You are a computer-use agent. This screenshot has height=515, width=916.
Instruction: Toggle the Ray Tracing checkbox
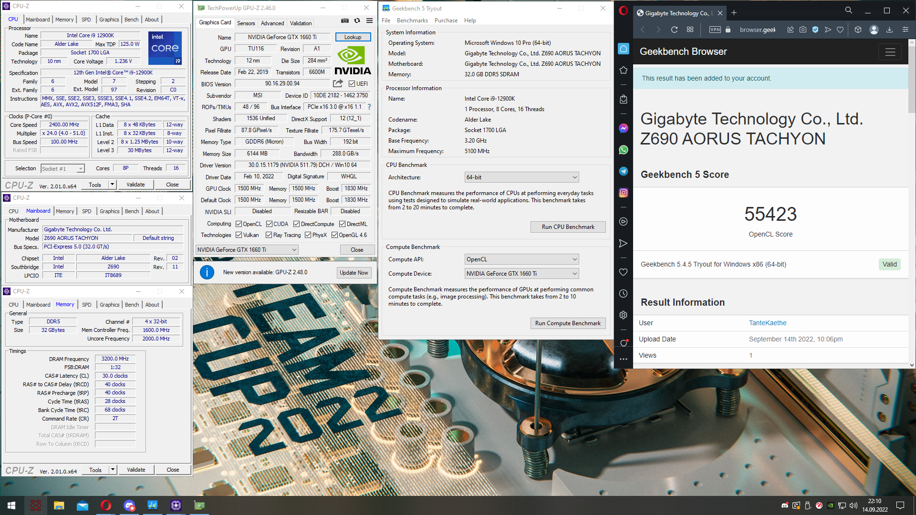tap(269, 235)
